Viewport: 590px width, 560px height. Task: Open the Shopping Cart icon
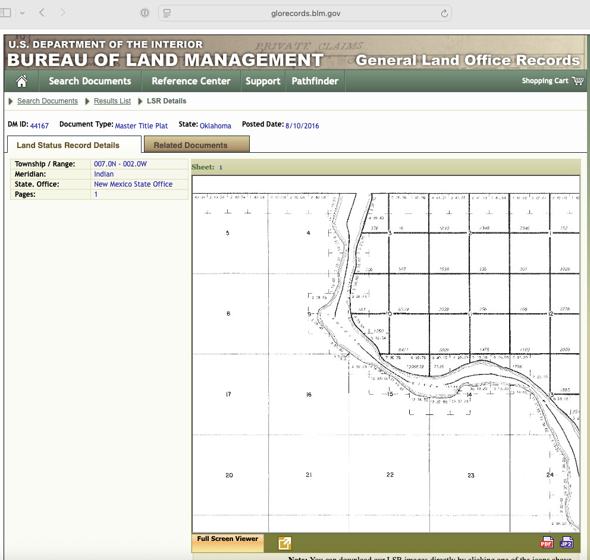577,81
